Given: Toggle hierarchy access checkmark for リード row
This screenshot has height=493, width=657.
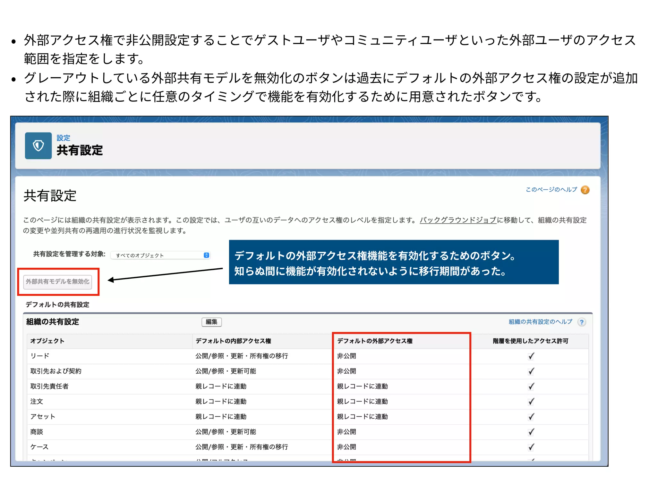Looking at the screenshot, I should click(531, 356).
